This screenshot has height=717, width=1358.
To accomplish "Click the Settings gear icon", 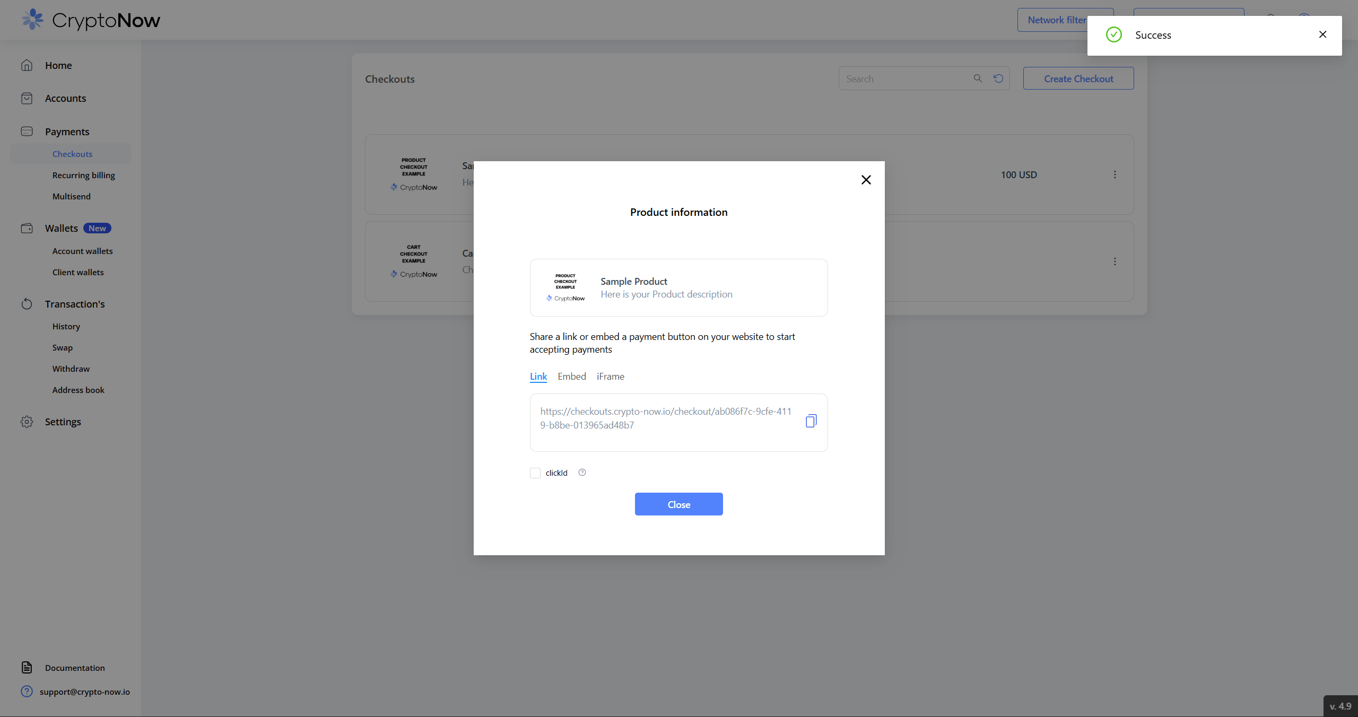I will click(27, 422).
